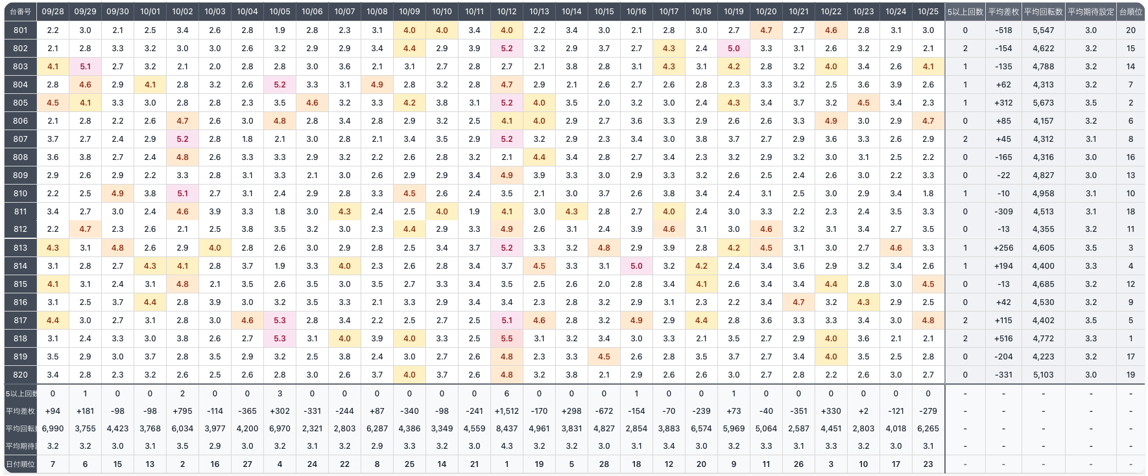The width and height of the screenshot is (1148, 476).
Task: Sort by the 10/12 date column header
Action: (x=507, y=12)
